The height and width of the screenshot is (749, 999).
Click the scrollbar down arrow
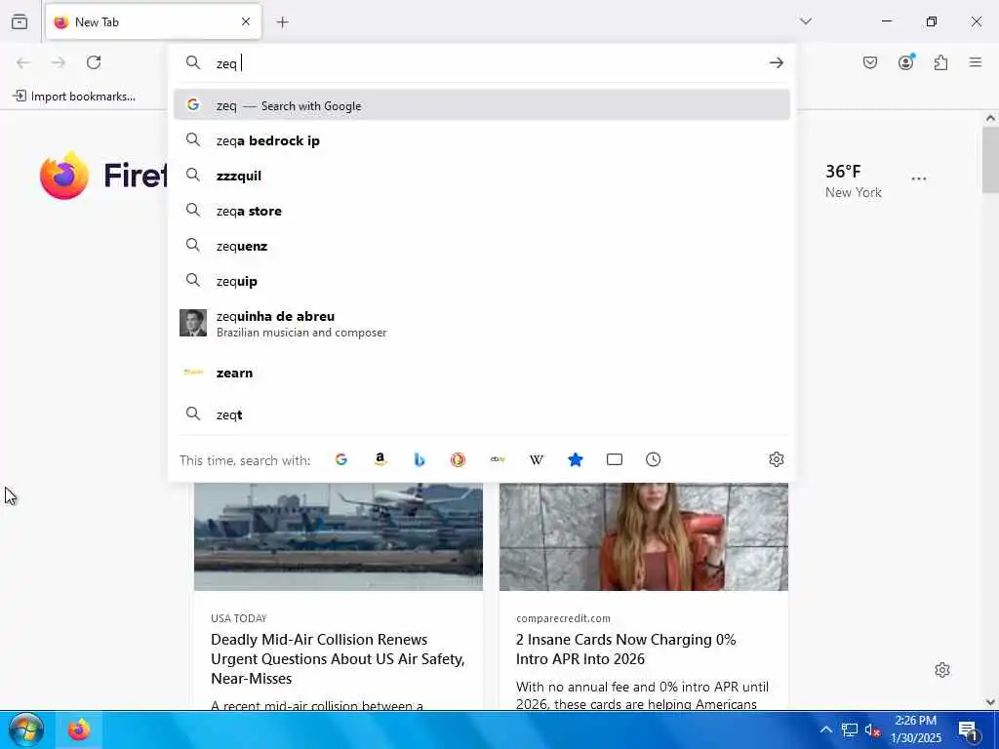tap(990, 702)
